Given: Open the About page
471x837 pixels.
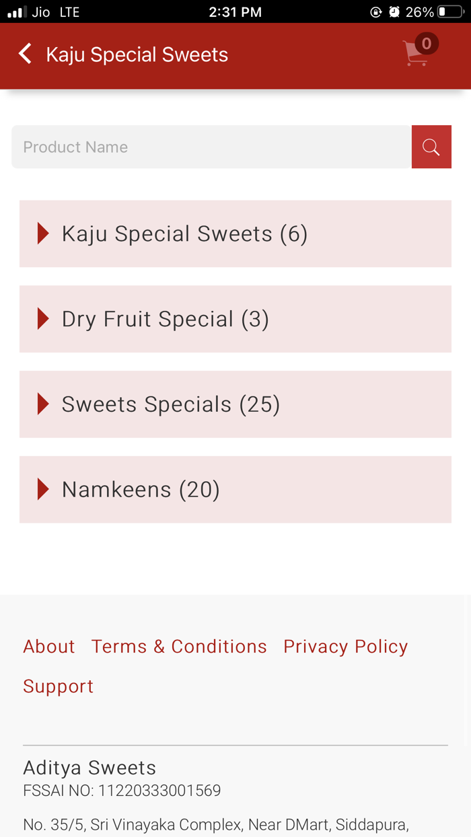Looking at the screenshot, I should 48,646.
